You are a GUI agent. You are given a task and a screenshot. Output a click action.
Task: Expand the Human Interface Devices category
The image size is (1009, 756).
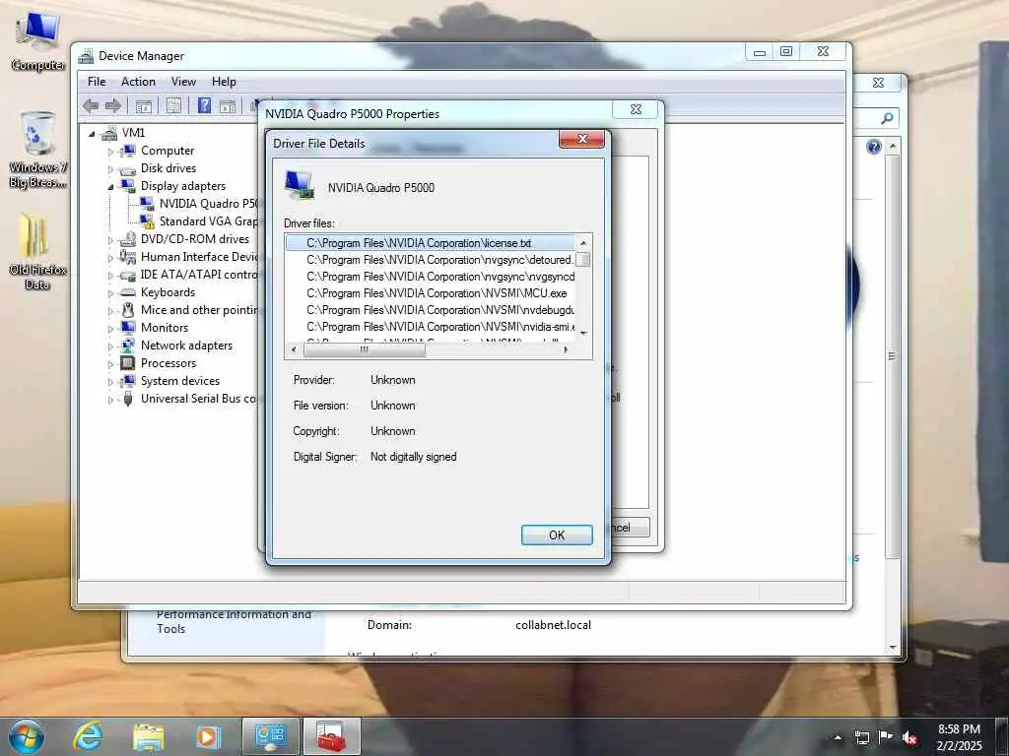tap(110, 258)
